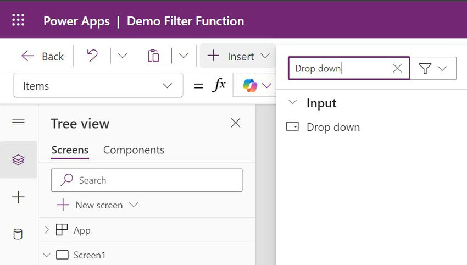Clear the Drop down search text
467x265 pixels.
(397, 68)
